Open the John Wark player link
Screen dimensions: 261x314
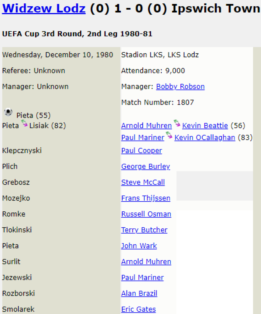point(139,246)
